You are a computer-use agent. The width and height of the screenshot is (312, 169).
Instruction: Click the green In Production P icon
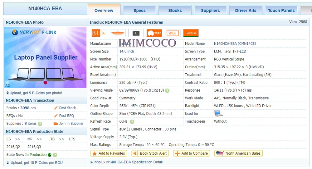point(50,155)
